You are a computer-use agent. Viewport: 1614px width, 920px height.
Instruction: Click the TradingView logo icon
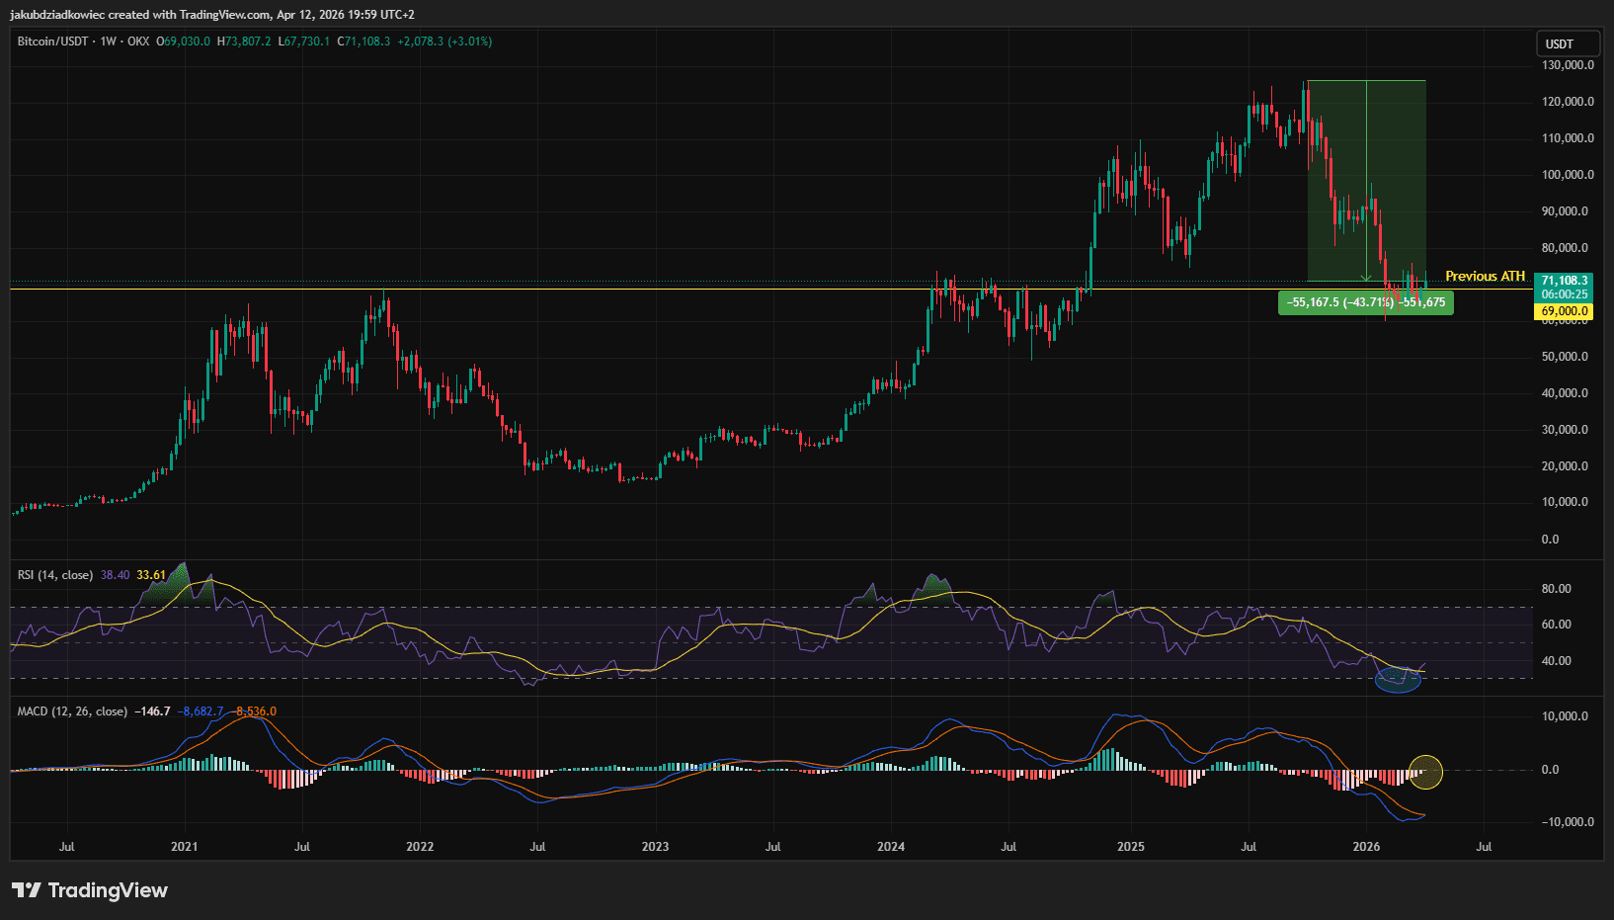[27, 890]
